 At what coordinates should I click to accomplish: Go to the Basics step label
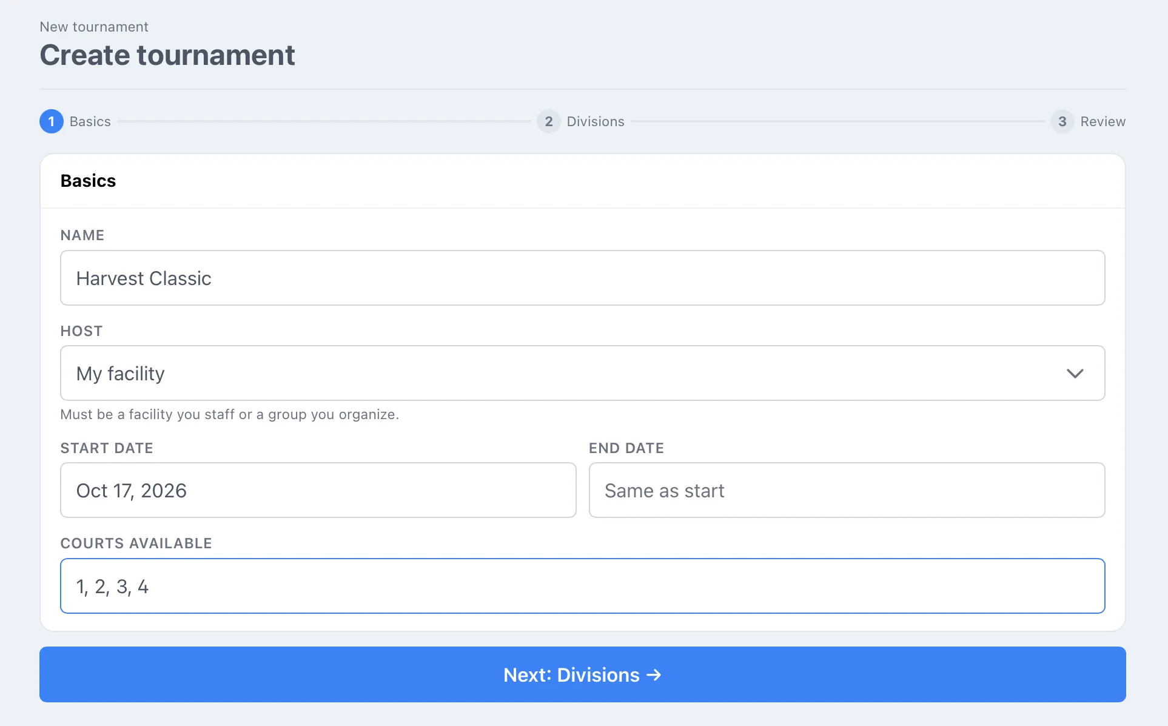point(90,121)
